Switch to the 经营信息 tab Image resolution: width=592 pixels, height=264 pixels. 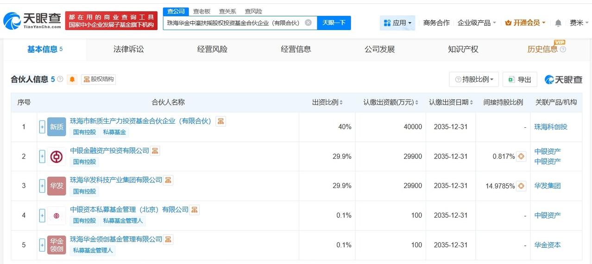pyautogui.click(x=296, y=49)
